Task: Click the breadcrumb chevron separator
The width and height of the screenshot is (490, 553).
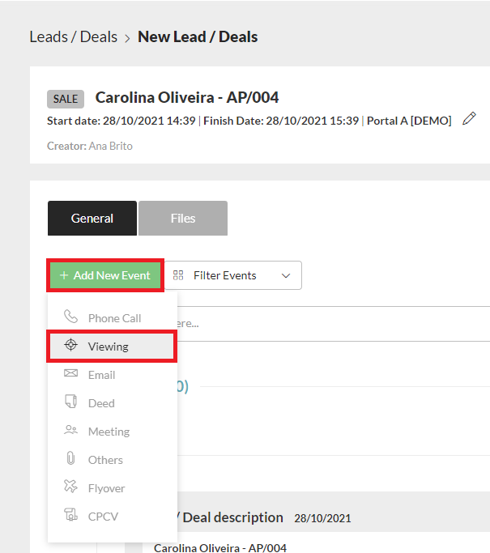Action: [x=127, y=38]
